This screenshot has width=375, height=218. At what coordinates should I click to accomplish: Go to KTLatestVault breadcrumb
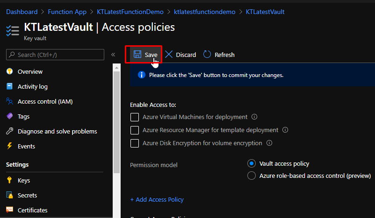[x=265, y=12]
